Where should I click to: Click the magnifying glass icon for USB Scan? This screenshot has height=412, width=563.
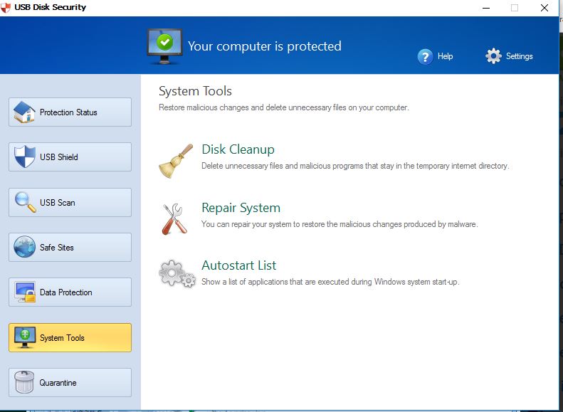pos(25,202)
